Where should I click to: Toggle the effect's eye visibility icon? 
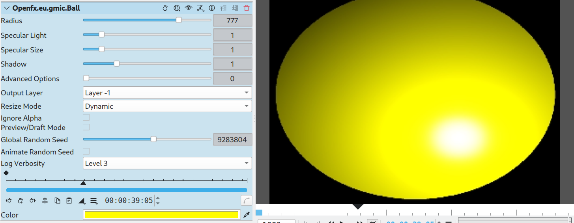189,8
